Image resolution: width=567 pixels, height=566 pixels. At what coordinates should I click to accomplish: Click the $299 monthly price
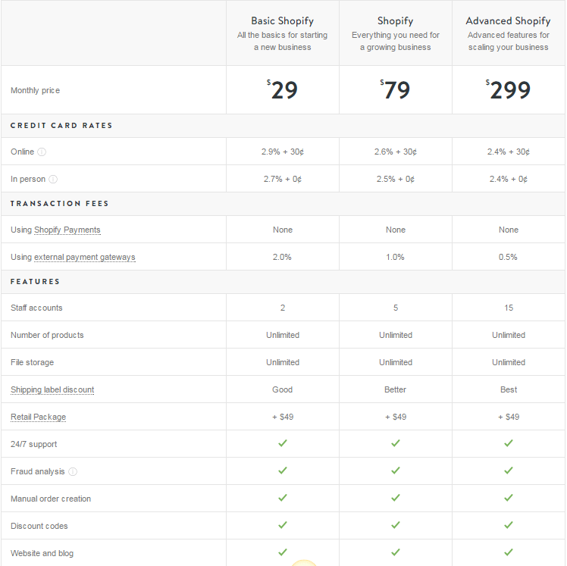tap(508, 89)
